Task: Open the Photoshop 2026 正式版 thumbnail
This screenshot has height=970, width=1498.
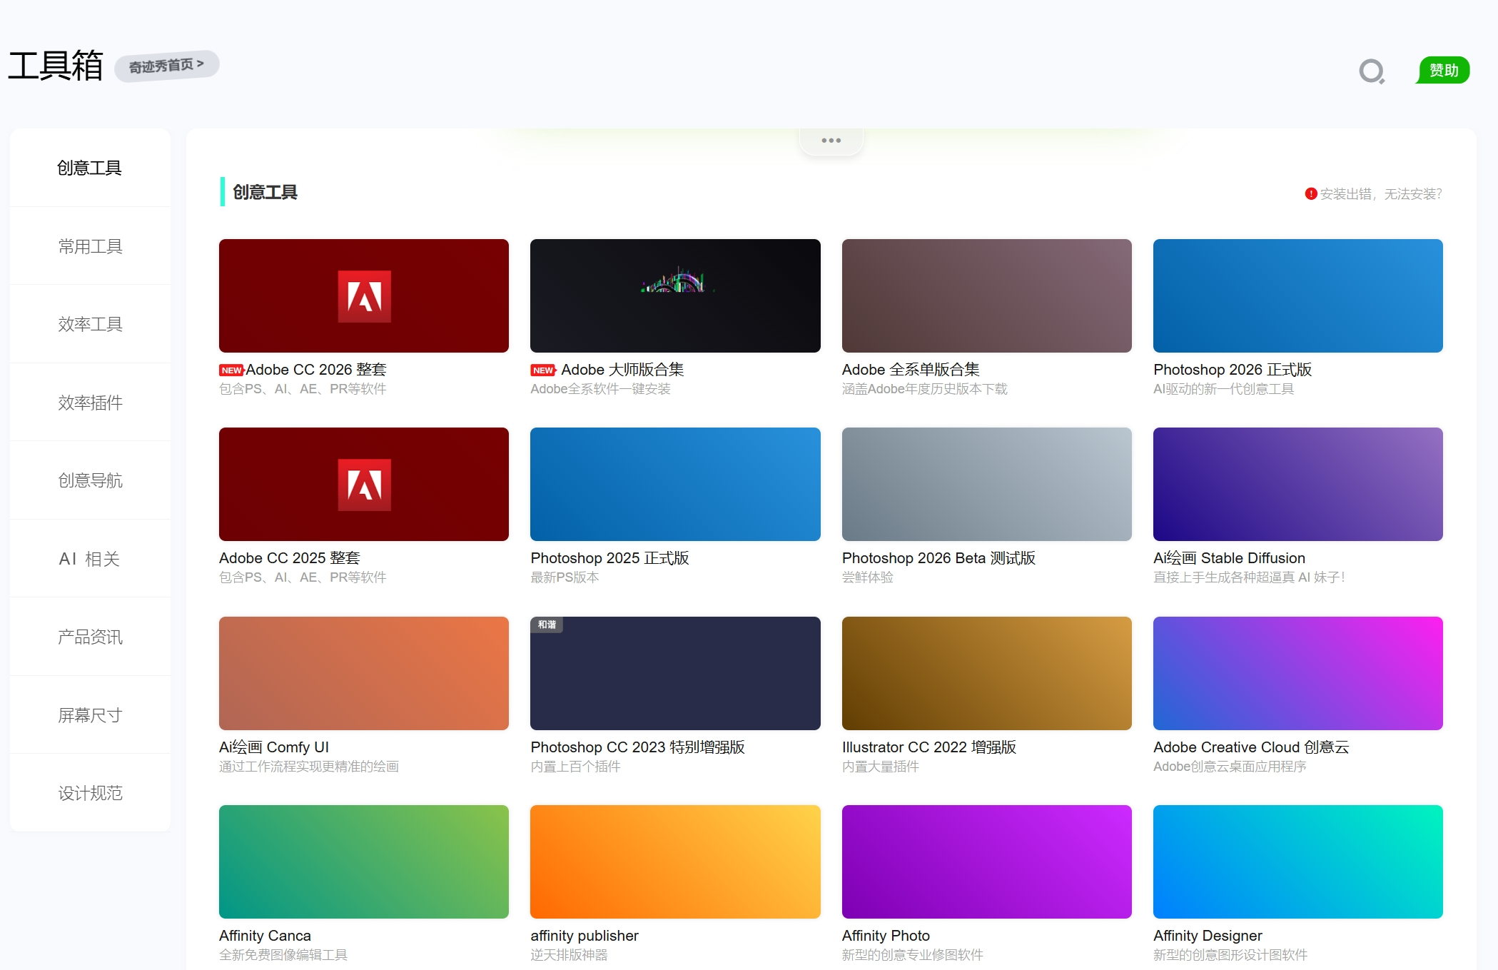Action: (x=1298, y=295)
